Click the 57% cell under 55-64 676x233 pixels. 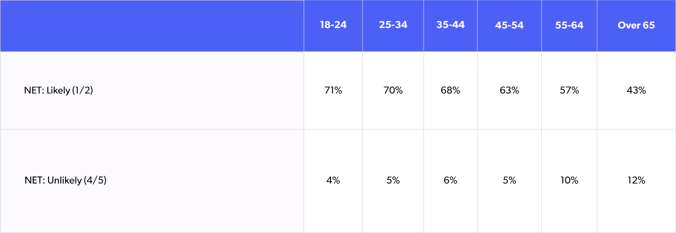click(x=569, y=90)
